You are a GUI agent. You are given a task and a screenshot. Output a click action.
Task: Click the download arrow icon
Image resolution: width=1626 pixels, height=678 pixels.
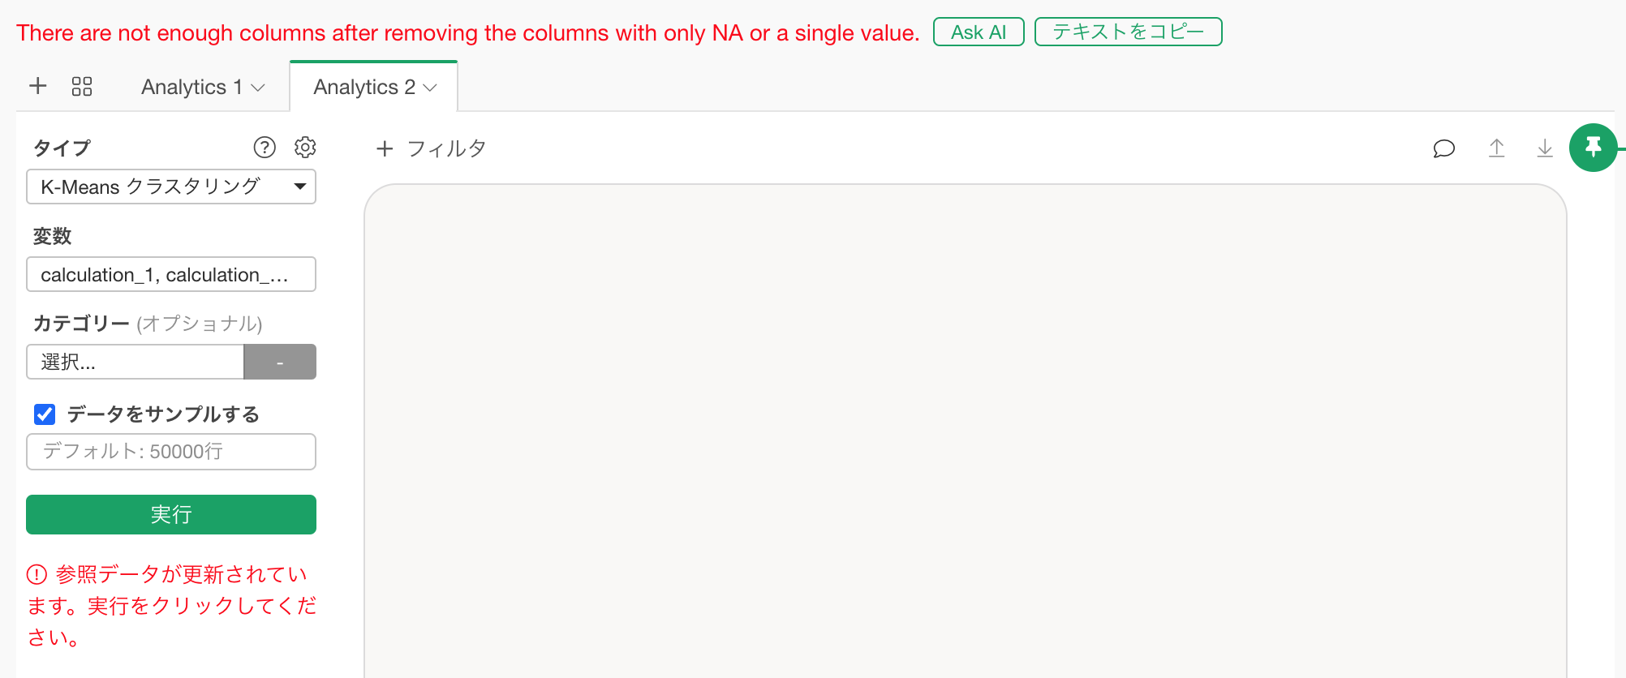point(1545,148)
